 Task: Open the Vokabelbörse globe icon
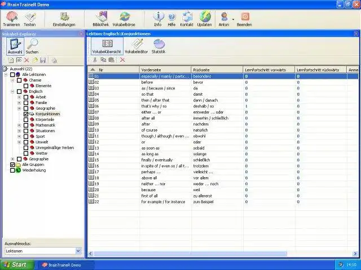click(x=124, y=19)
